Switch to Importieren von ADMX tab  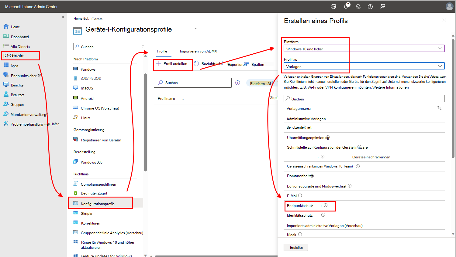(x=199, y=51)
